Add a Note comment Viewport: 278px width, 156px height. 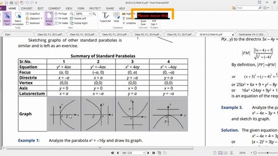point(116,17)
